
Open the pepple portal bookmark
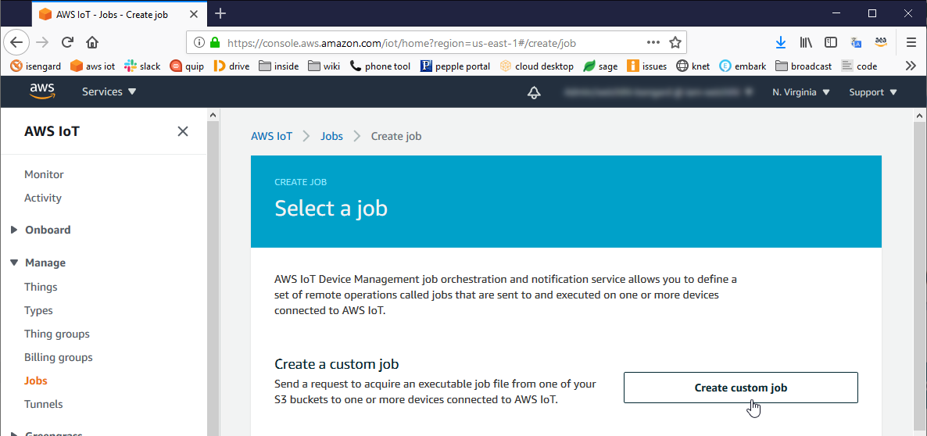pyautogui.click(x=455, y=66)
